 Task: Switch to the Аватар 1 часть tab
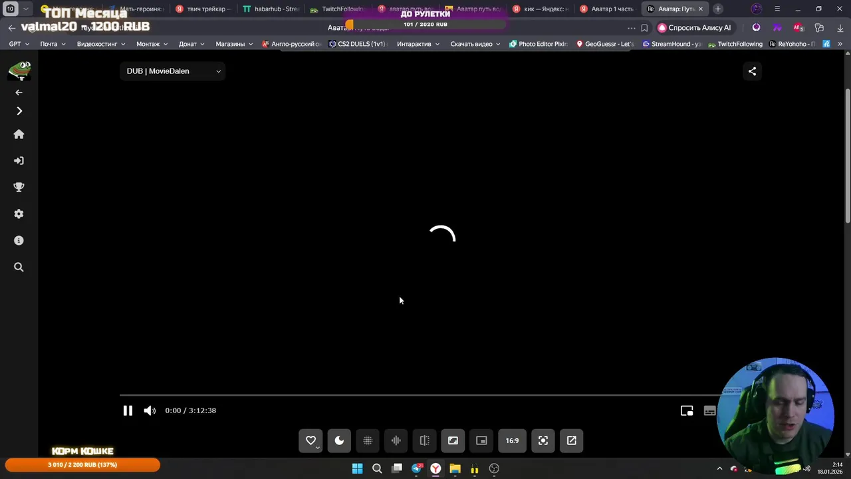click(x=608, y=9)
